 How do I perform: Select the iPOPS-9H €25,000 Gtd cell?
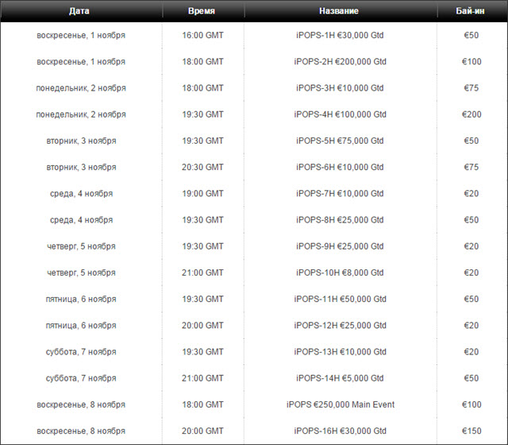340,246
